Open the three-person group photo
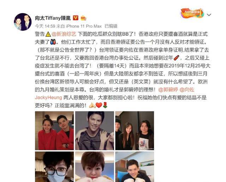This screenshot has width=226, height=182. (135, 131)
